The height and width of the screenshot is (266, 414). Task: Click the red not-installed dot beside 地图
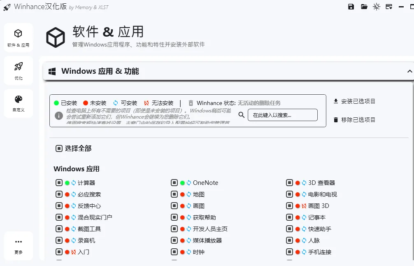(182, 194)
